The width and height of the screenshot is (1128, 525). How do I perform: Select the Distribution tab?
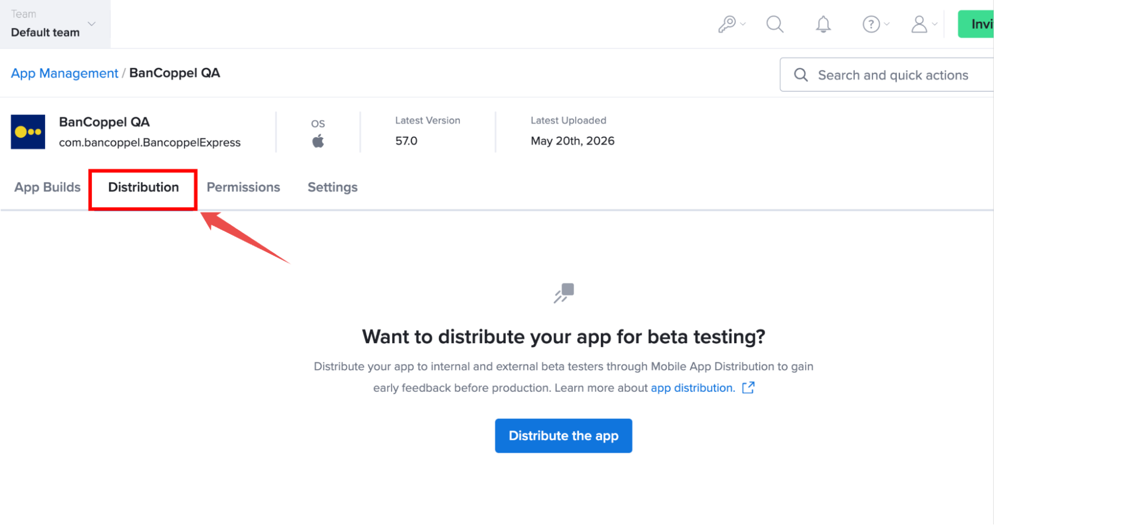[143, 187]
